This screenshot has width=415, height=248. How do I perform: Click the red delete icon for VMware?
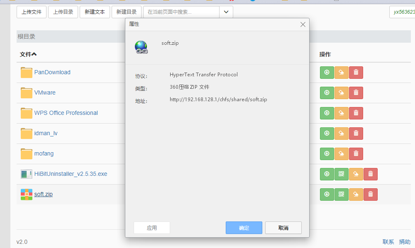(356, 93)
